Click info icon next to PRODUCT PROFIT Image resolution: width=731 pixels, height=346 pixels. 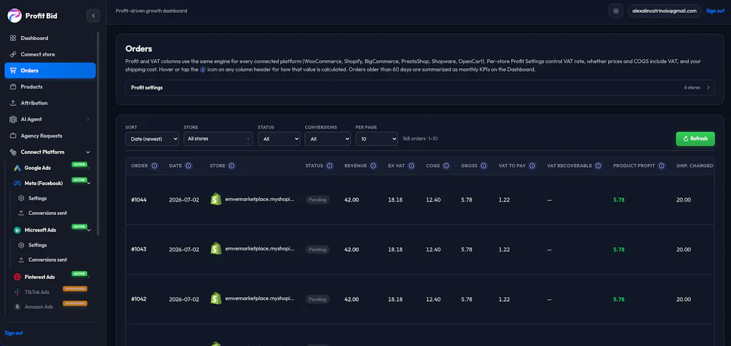pos(660,166)
